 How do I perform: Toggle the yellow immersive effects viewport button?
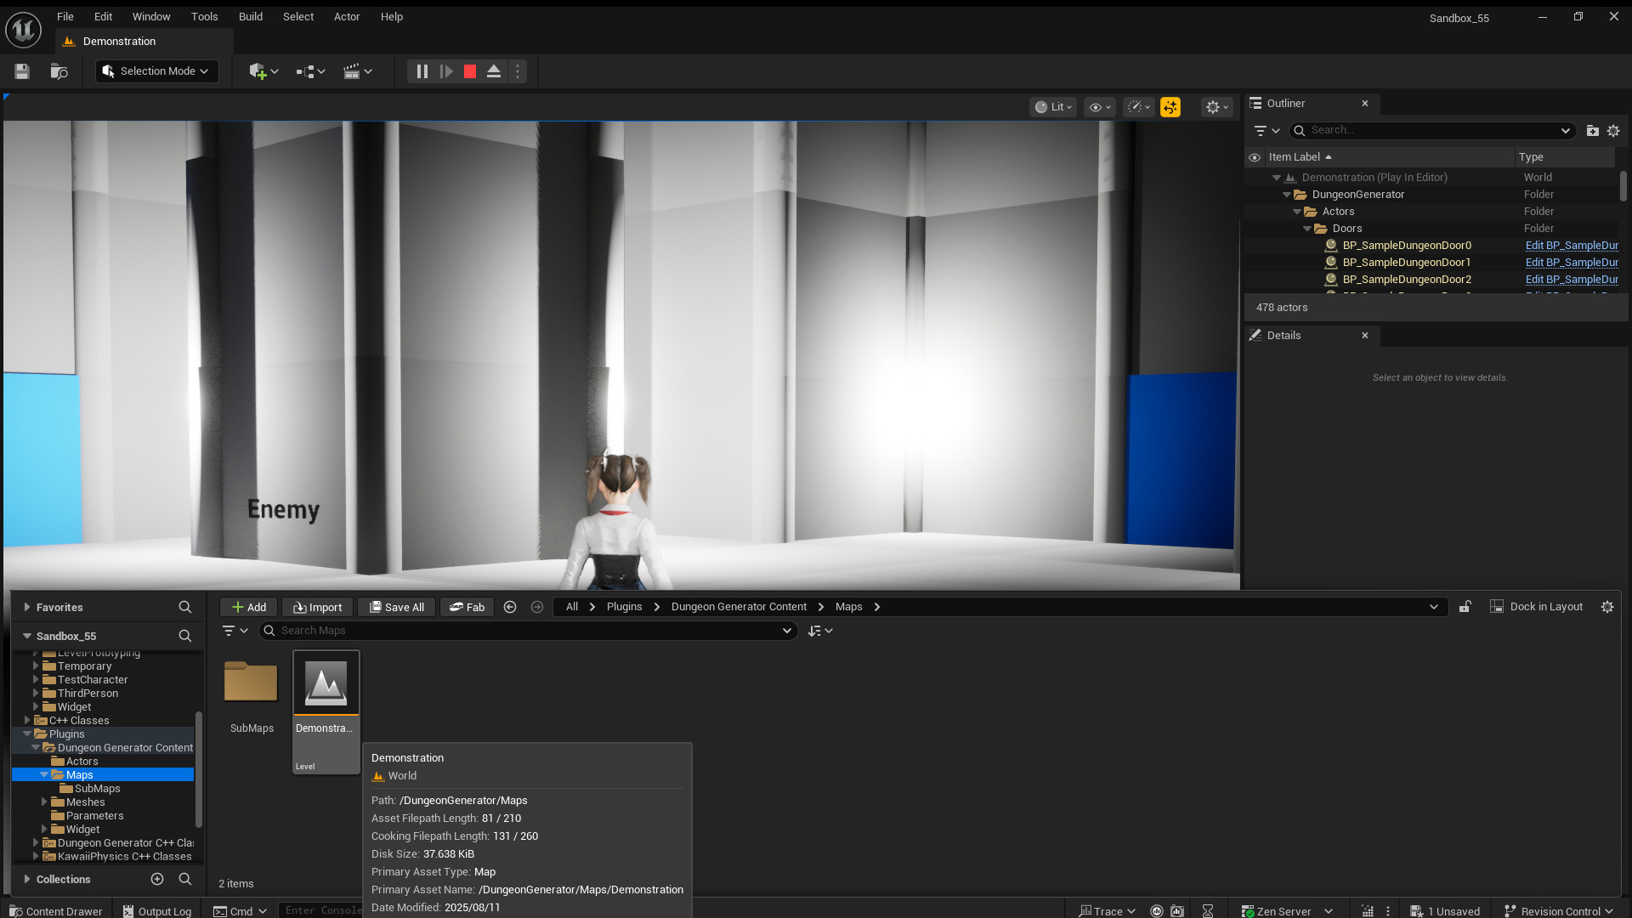1170,107
